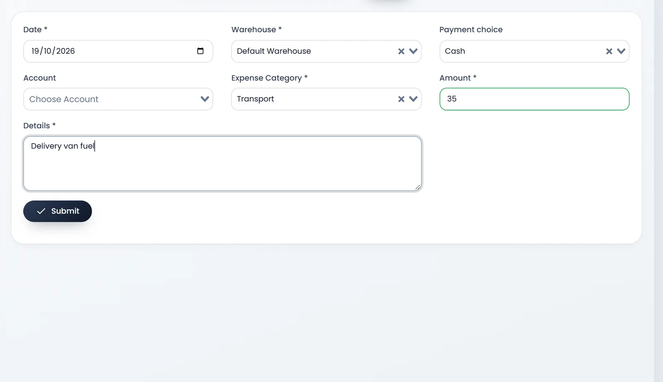Click the date value 19/10/2026

(x=53, y=51)
